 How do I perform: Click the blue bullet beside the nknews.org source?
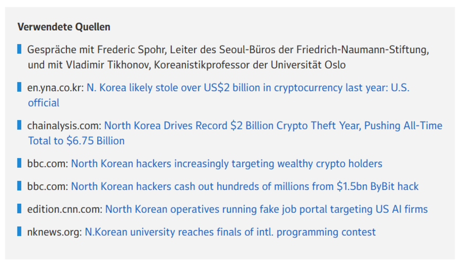click(x=19, y=231)
